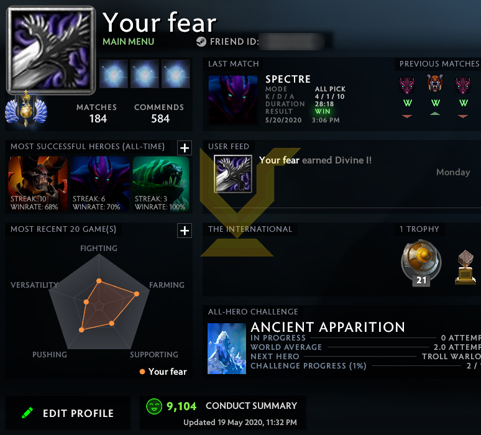Open the Previous Matches section header

point(439,64)
